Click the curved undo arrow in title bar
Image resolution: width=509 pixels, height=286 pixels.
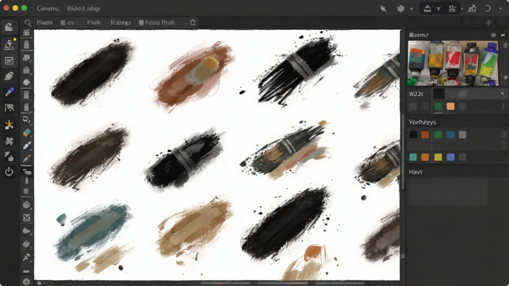coord(488,8)
